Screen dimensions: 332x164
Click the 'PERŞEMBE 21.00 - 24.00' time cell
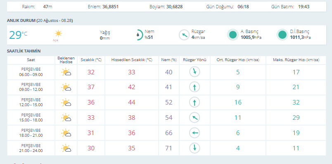(x=31, y=148)
